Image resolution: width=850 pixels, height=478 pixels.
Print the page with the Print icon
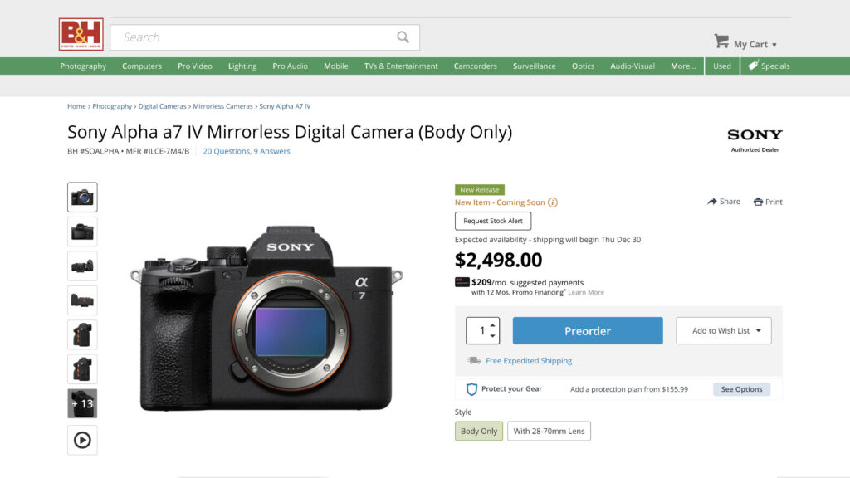coord(758,201)
